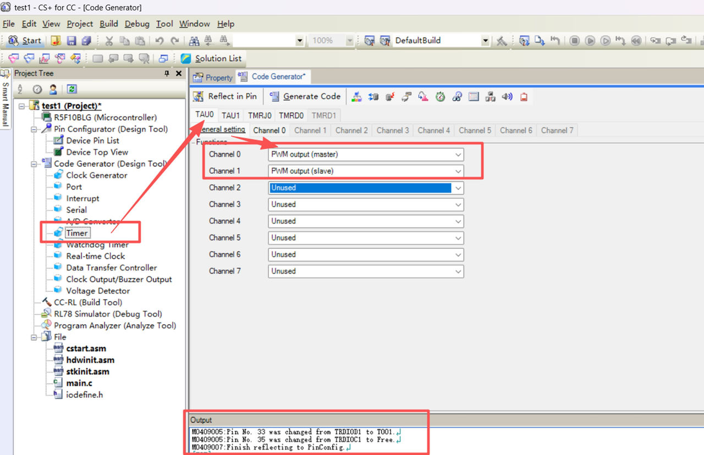Click the Reflect in Pin button
Viewport: 704px width, 455px height.
click(x=226, y=96)
